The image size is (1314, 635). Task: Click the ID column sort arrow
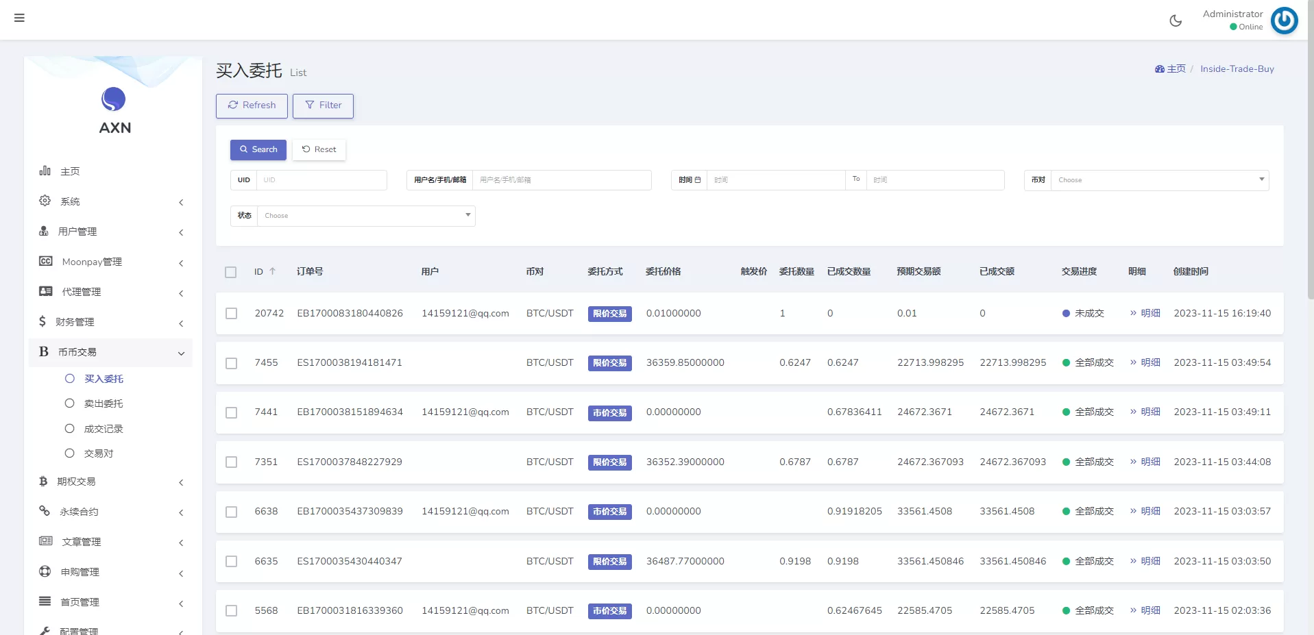pos(273,271)
